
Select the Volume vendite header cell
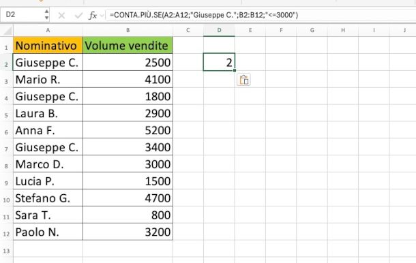tap(128, 46)
